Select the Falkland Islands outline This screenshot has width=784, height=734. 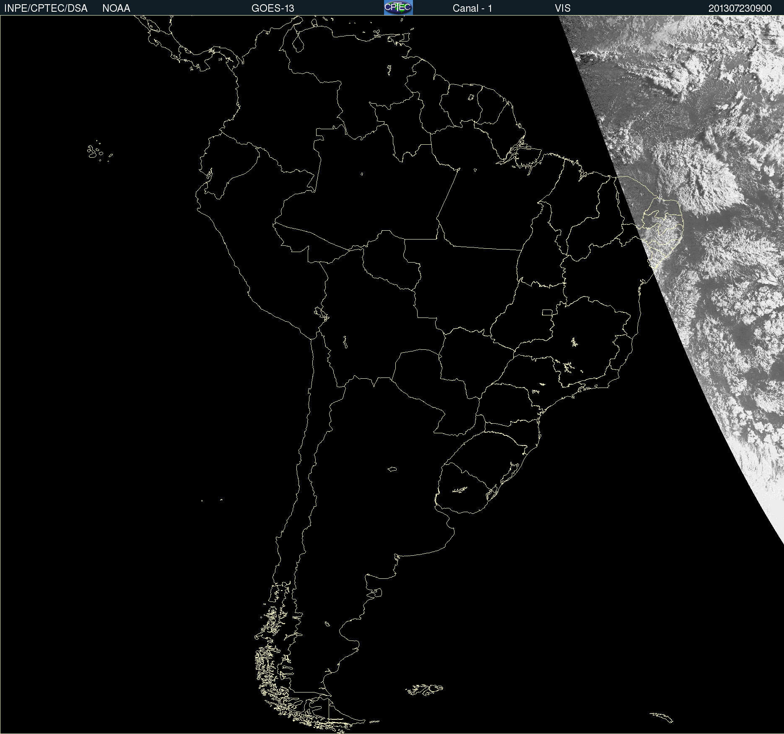tap(425, 690)
